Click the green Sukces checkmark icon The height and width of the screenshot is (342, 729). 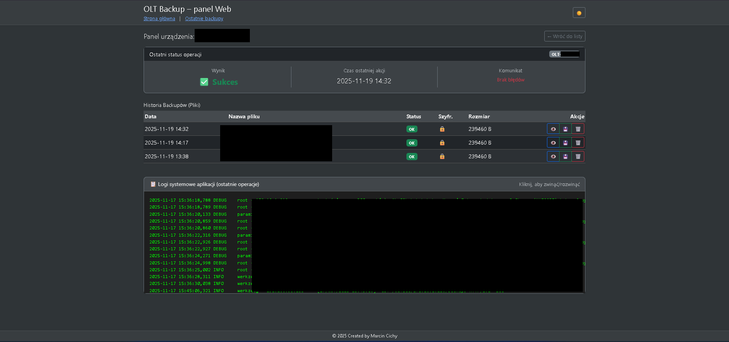204,82
